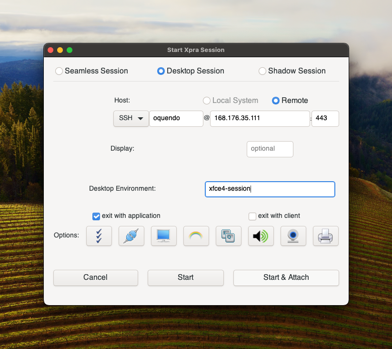Image resolution: width=392 pixels, height=349 pixels.
Task: Maximize the window with the green button
Action: pos(70,50)
